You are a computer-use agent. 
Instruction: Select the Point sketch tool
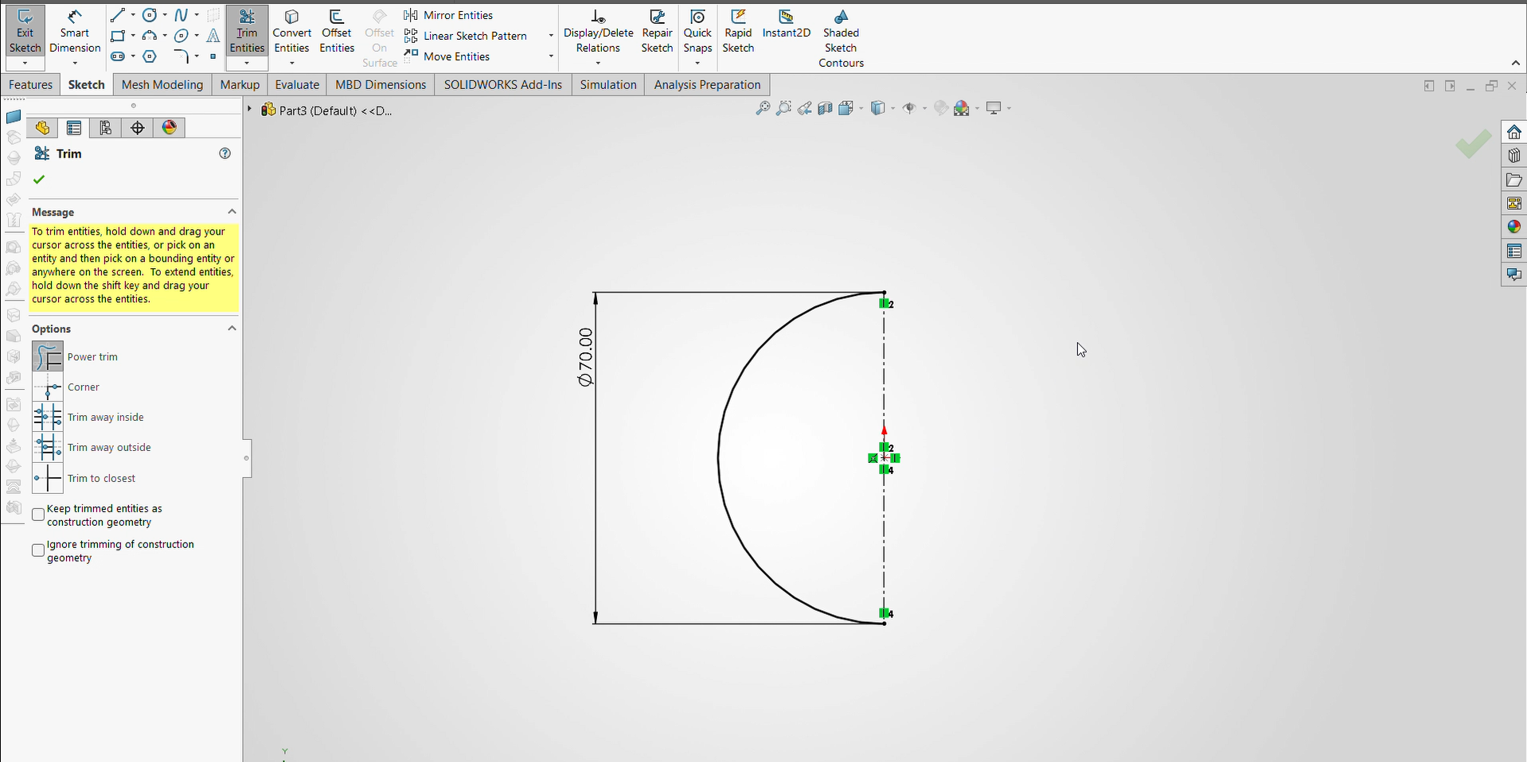pos(213,56)
